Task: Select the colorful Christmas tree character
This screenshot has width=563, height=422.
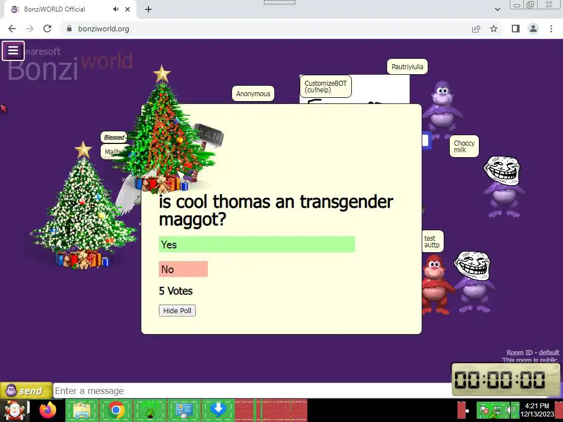Action: click(163, 129)
